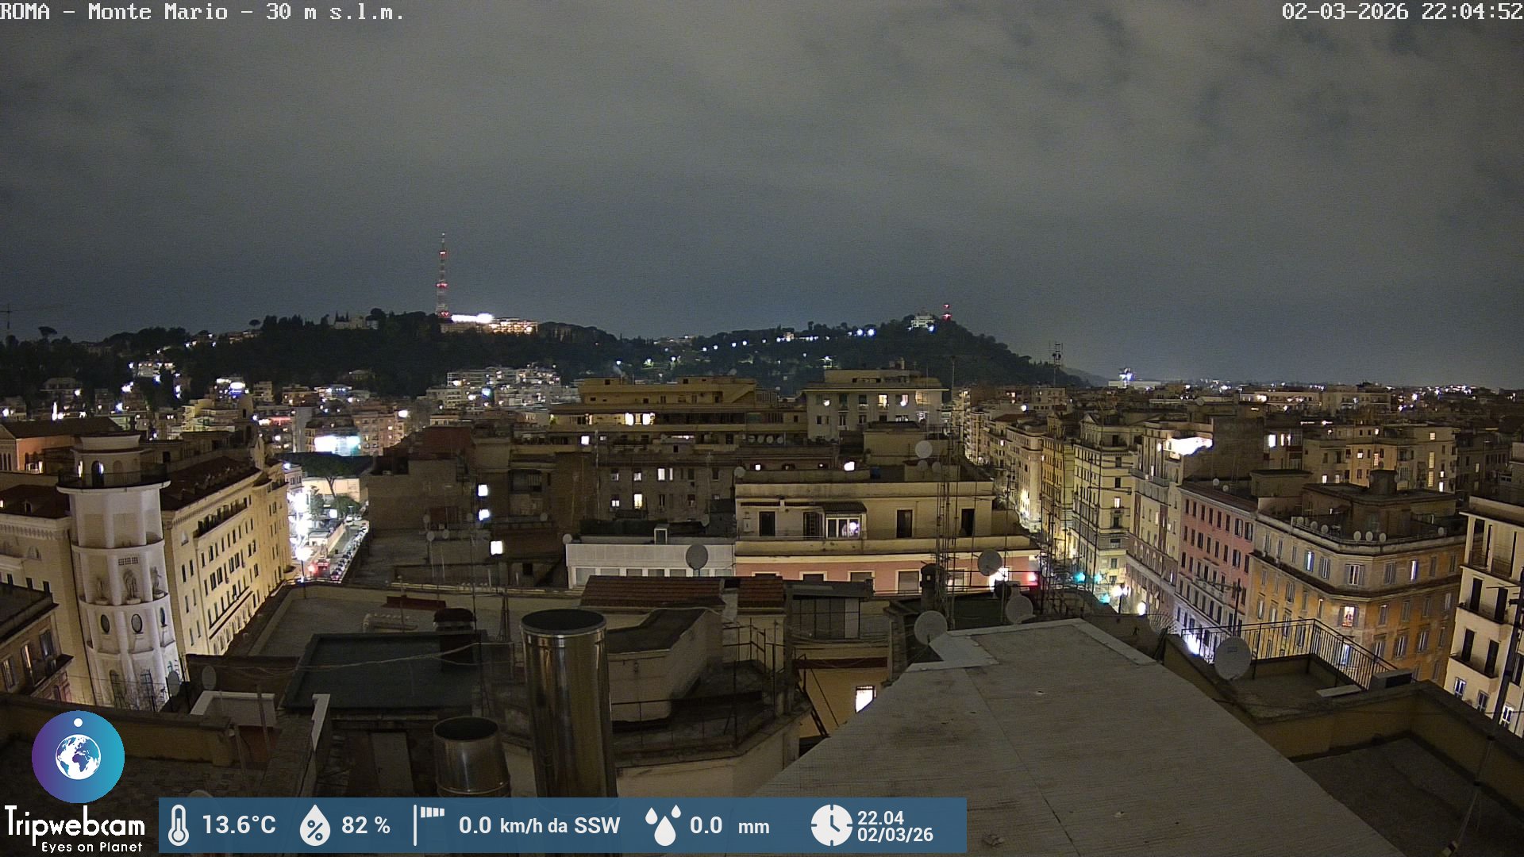
Task: Click the 'Eyes on Planet' tagline
Action: 91,847
